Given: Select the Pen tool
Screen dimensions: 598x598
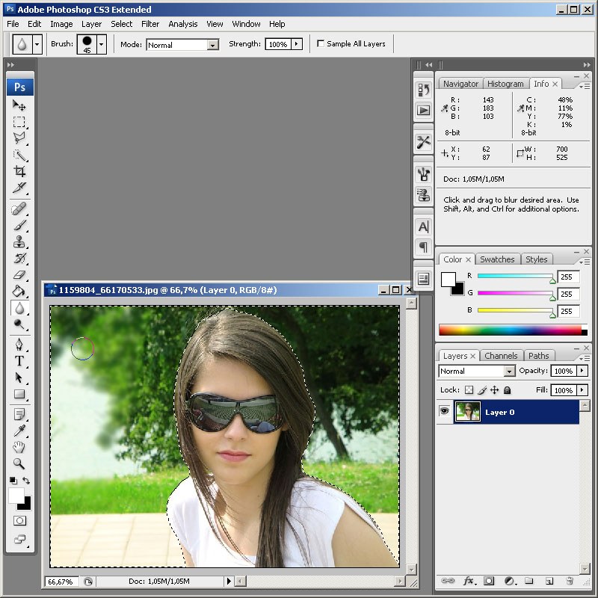Looking at the screenshot, I should [x=19, y=345].
